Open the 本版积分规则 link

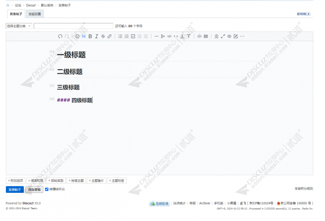pyautogui.click(x=304, y=189)
